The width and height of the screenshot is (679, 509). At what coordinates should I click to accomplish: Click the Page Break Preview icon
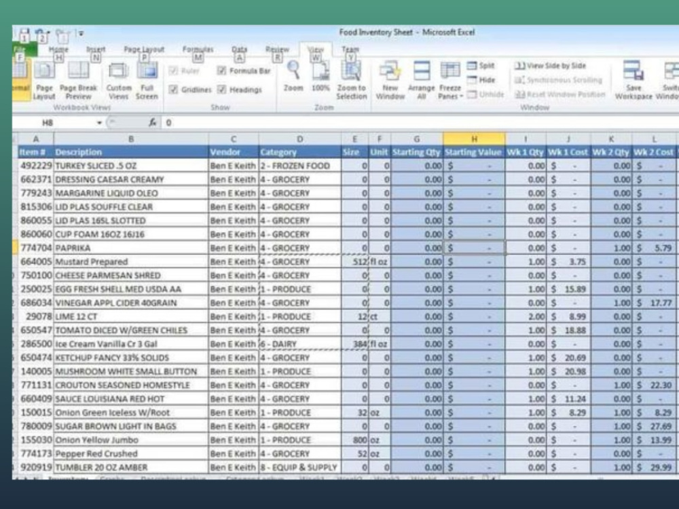78,81
